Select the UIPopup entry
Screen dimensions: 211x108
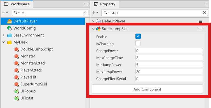tap(43, 91)
